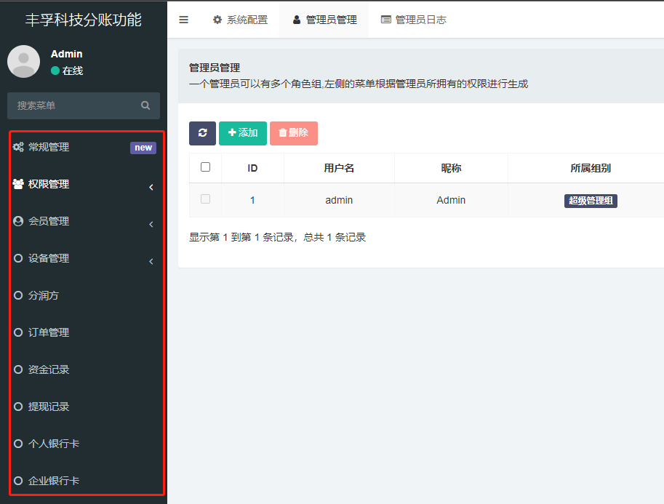Click the green 添加 button

click(x=243, y=133)
